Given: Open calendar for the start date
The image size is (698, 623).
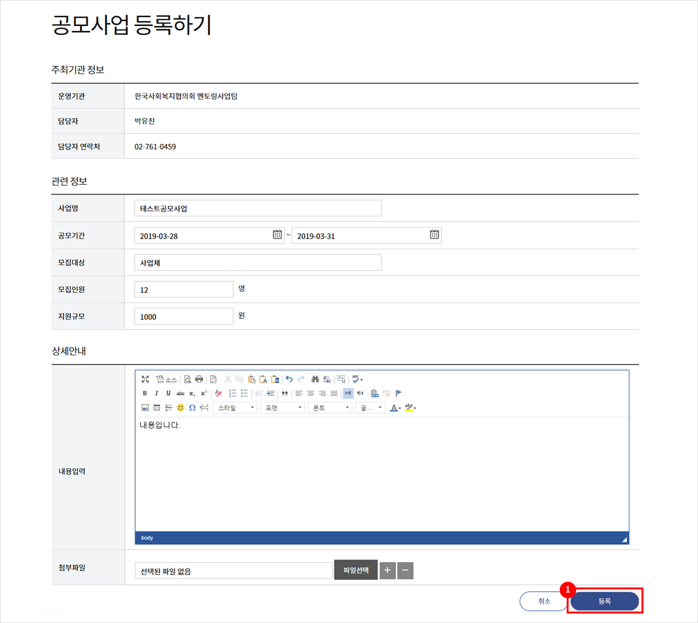Looking at the screenshot, I should (277, 235).
